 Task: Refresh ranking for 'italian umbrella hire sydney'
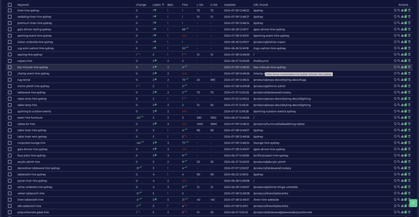395,42
